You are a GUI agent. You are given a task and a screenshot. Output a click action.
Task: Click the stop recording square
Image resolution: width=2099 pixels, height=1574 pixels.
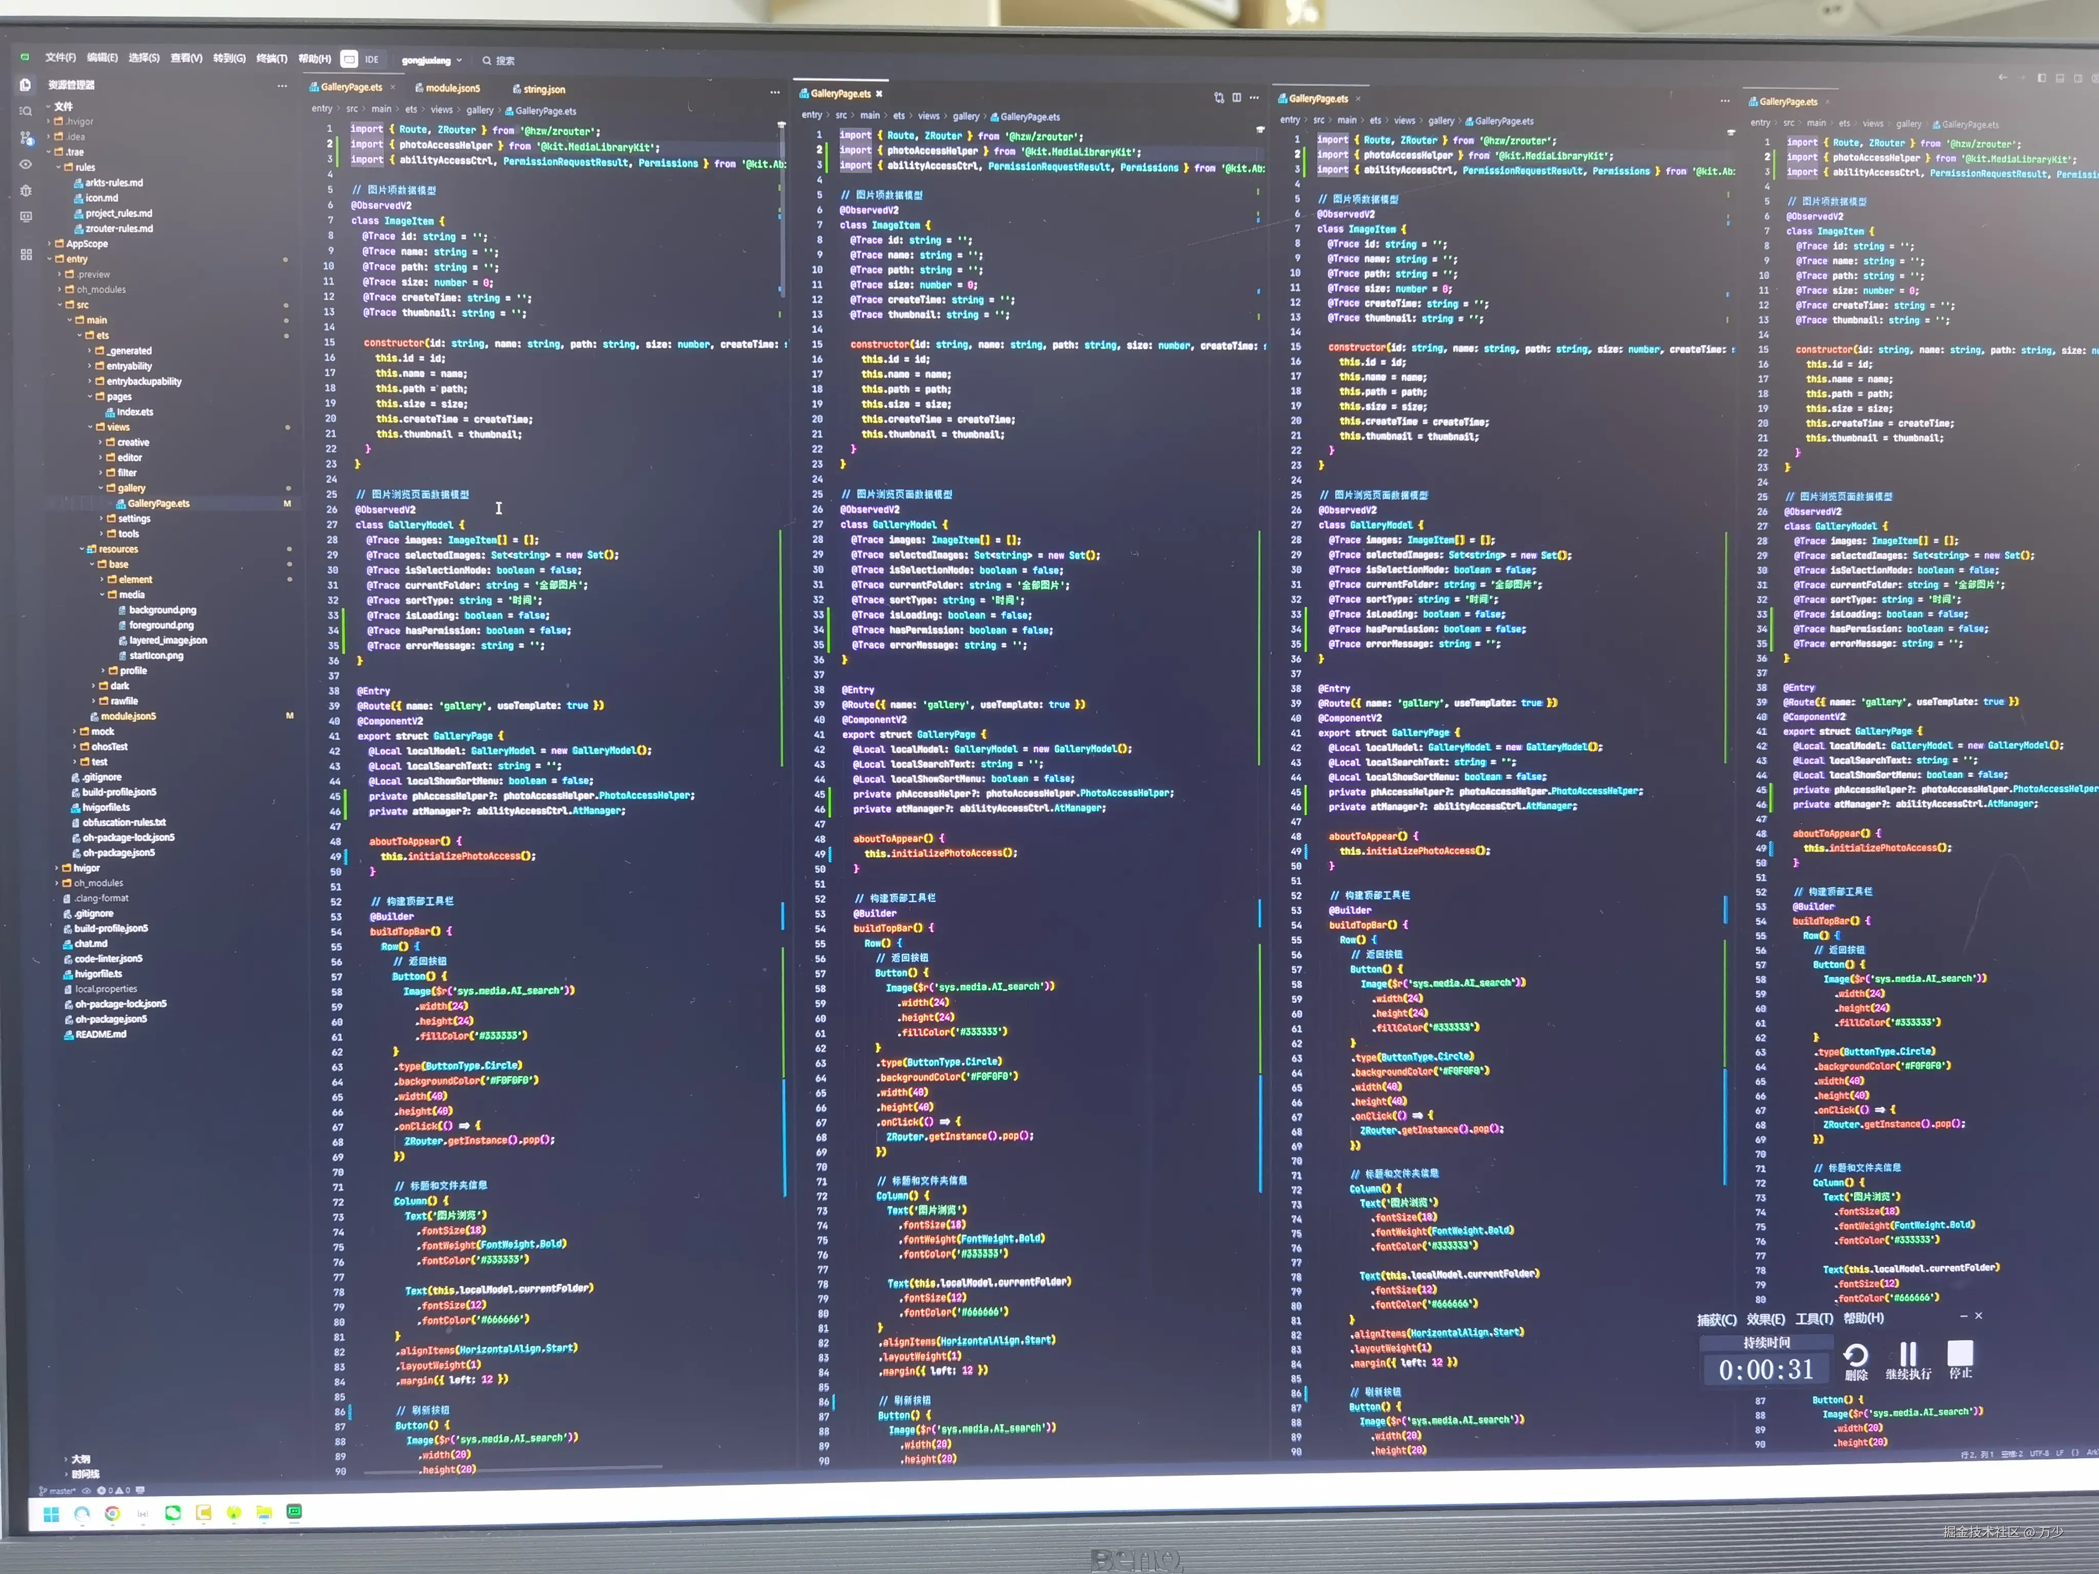tap(1960, 1353)
